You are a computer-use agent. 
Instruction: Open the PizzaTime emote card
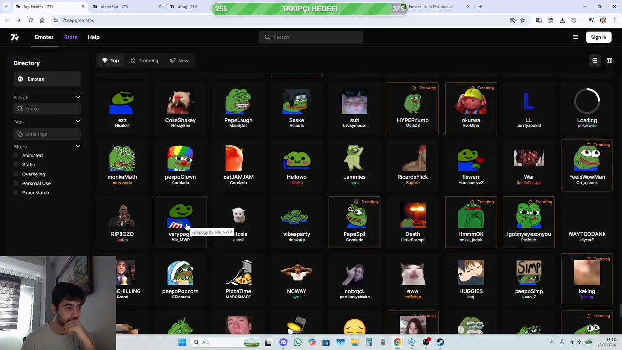tap(238, 280)
